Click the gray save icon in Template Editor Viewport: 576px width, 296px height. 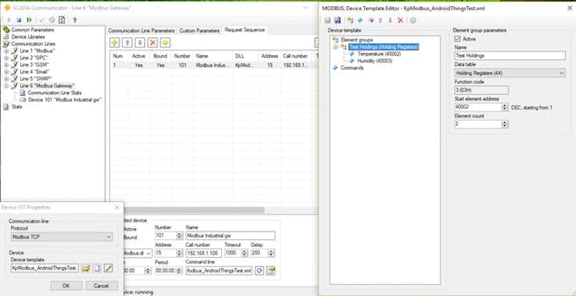pyautogui.click(x=328, y=20)
